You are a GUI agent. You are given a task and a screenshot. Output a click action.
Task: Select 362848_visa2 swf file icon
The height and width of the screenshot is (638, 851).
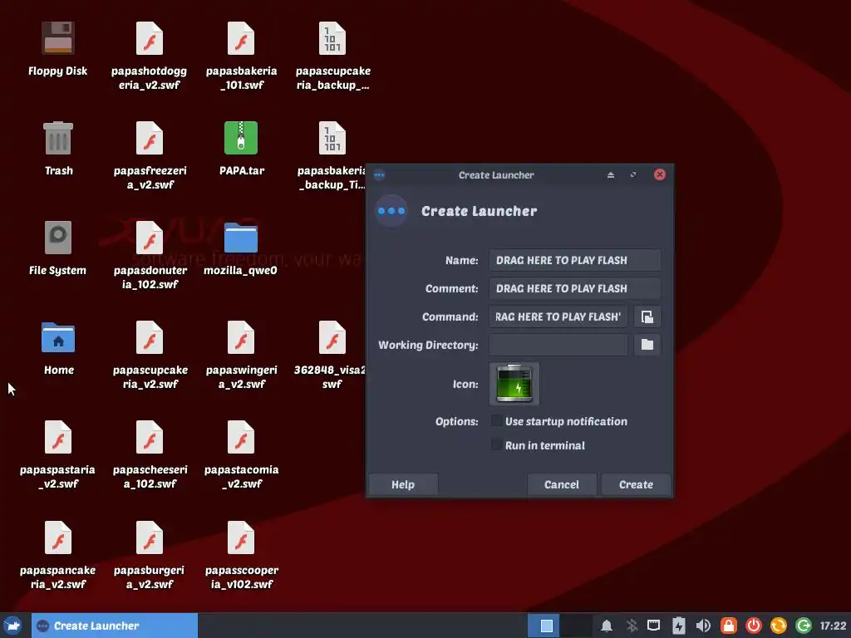point(332,337)
